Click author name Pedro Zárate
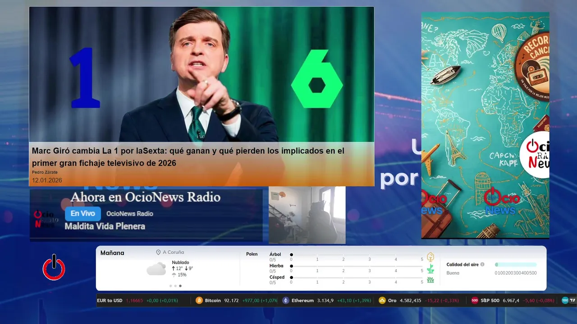The image size is (577, 324). pyautogui.click(x=45, y=172)
